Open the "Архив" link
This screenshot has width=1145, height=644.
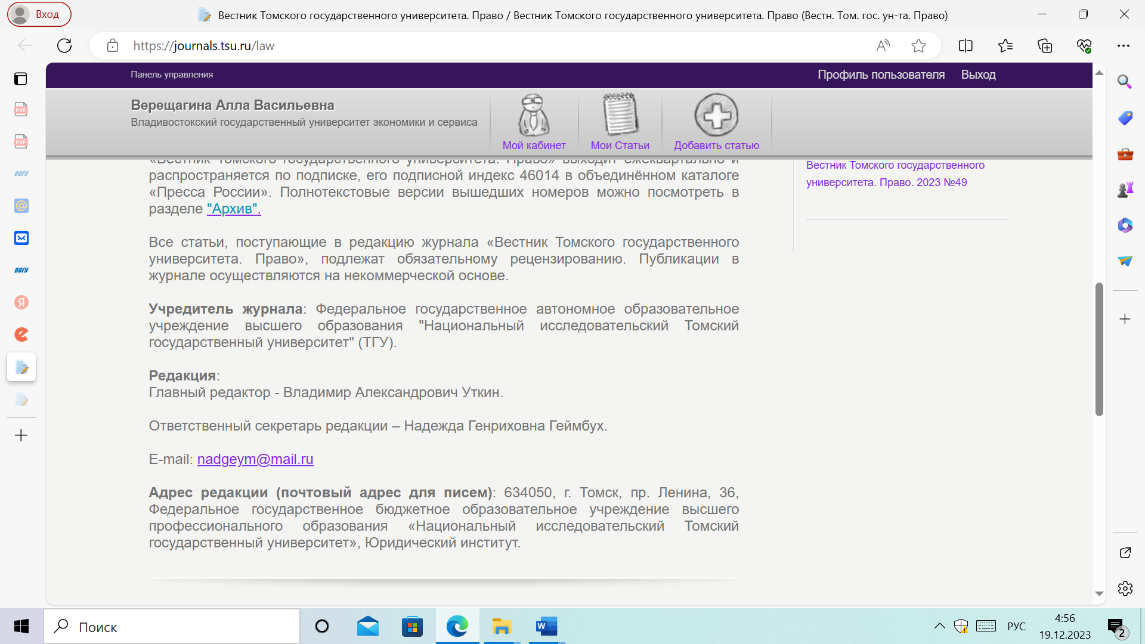click(x=234, y=209)
